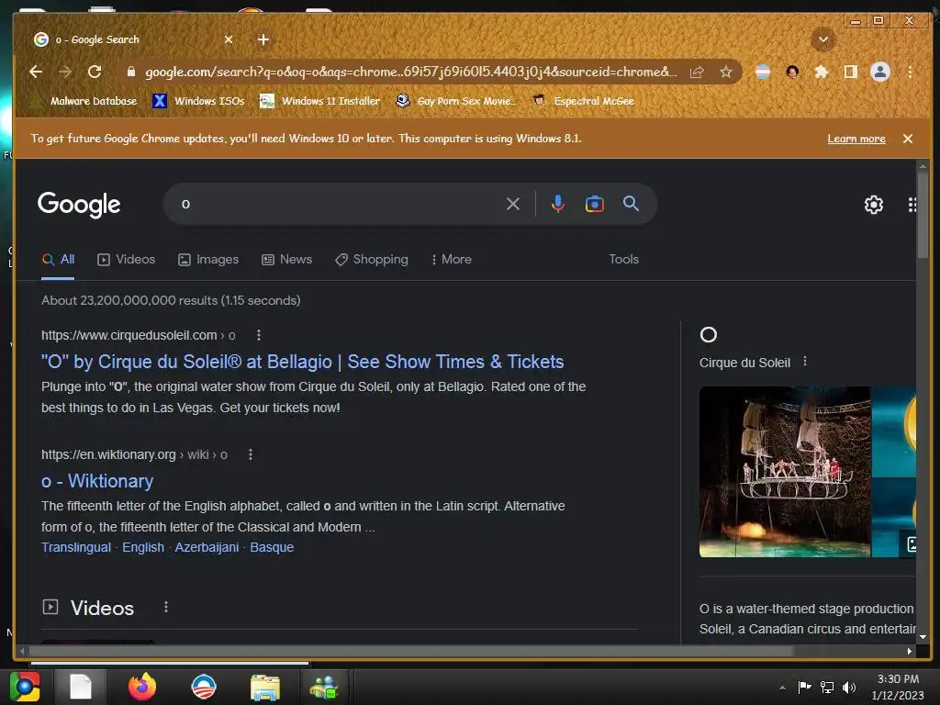The height and width of the screenshot is (705, 940).
Task: Open the Cirque du Soleil Bellagio result
Action: [x=302, y=362]
